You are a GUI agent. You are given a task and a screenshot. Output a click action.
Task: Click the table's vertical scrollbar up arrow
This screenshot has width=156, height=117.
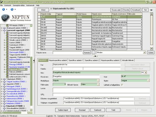click(152, 14)
